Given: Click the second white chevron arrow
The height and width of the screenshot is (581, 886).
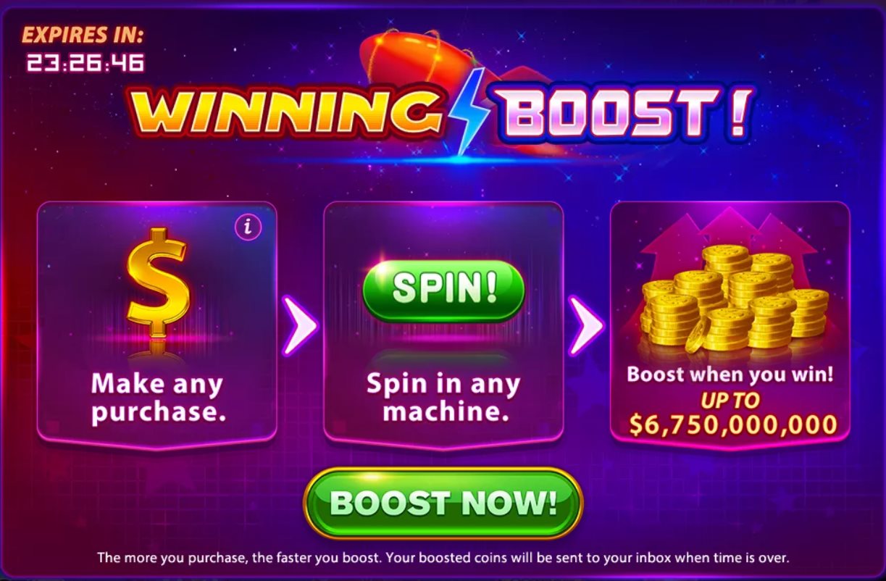Looking at the screenshot, I should (x=586, y=325).
